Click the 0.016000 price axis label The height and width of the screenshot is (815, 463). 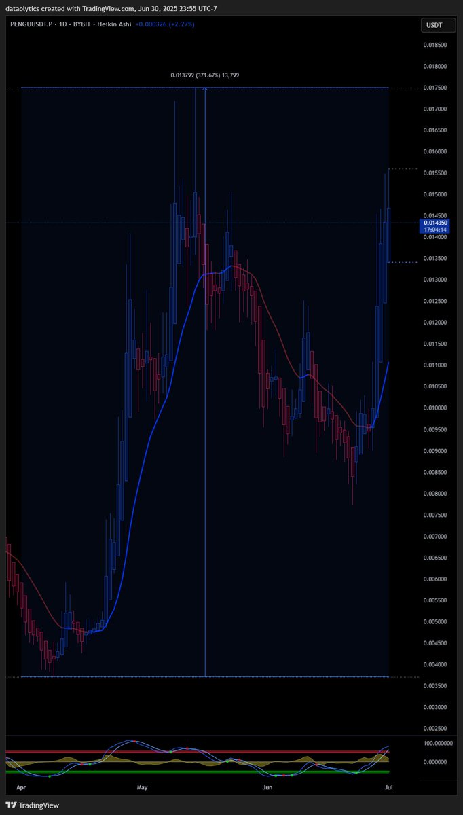(x=435, y=152)
